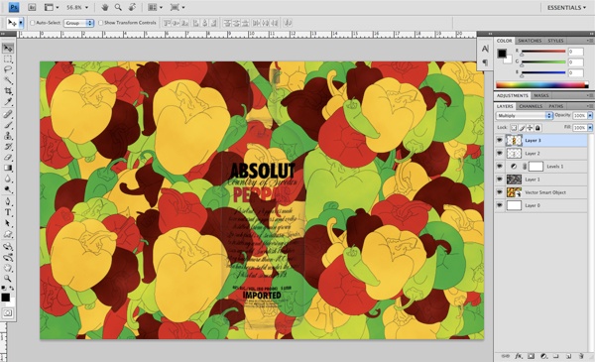Select the Custom Shape tool
595x362 pixels.
[8, 234]
